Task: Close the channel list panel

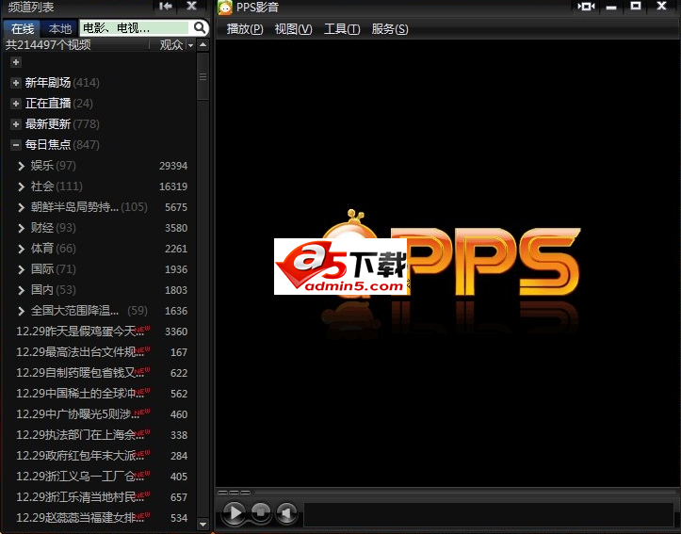Action: tap(191, 6)
